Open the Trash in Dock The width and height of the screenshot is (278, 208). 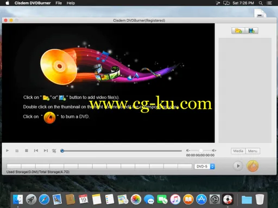(x=260, y=199)
